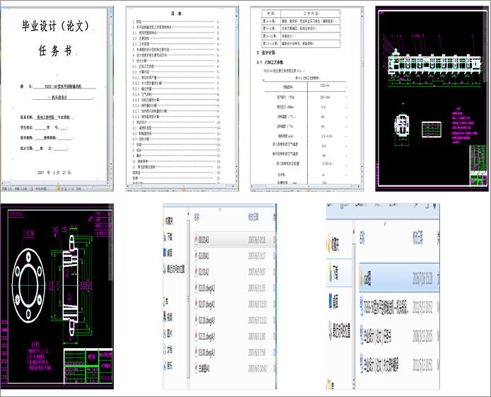Image resolution: width=491 pixels, height=397 pixels.
Task: Open the 毕业设计 任务书 cover page thumbnail
Action: [57, 98]
